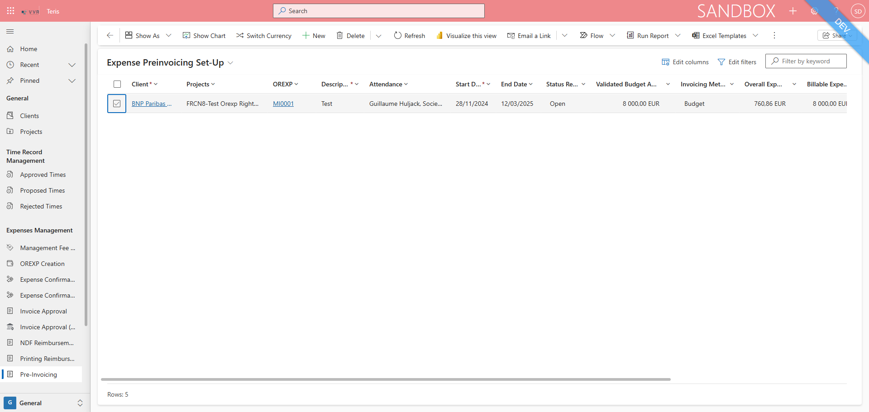Screen dimensions: 869x412
Task: Open the app launcher waffle icon
Action: click(x=11, y=11)
